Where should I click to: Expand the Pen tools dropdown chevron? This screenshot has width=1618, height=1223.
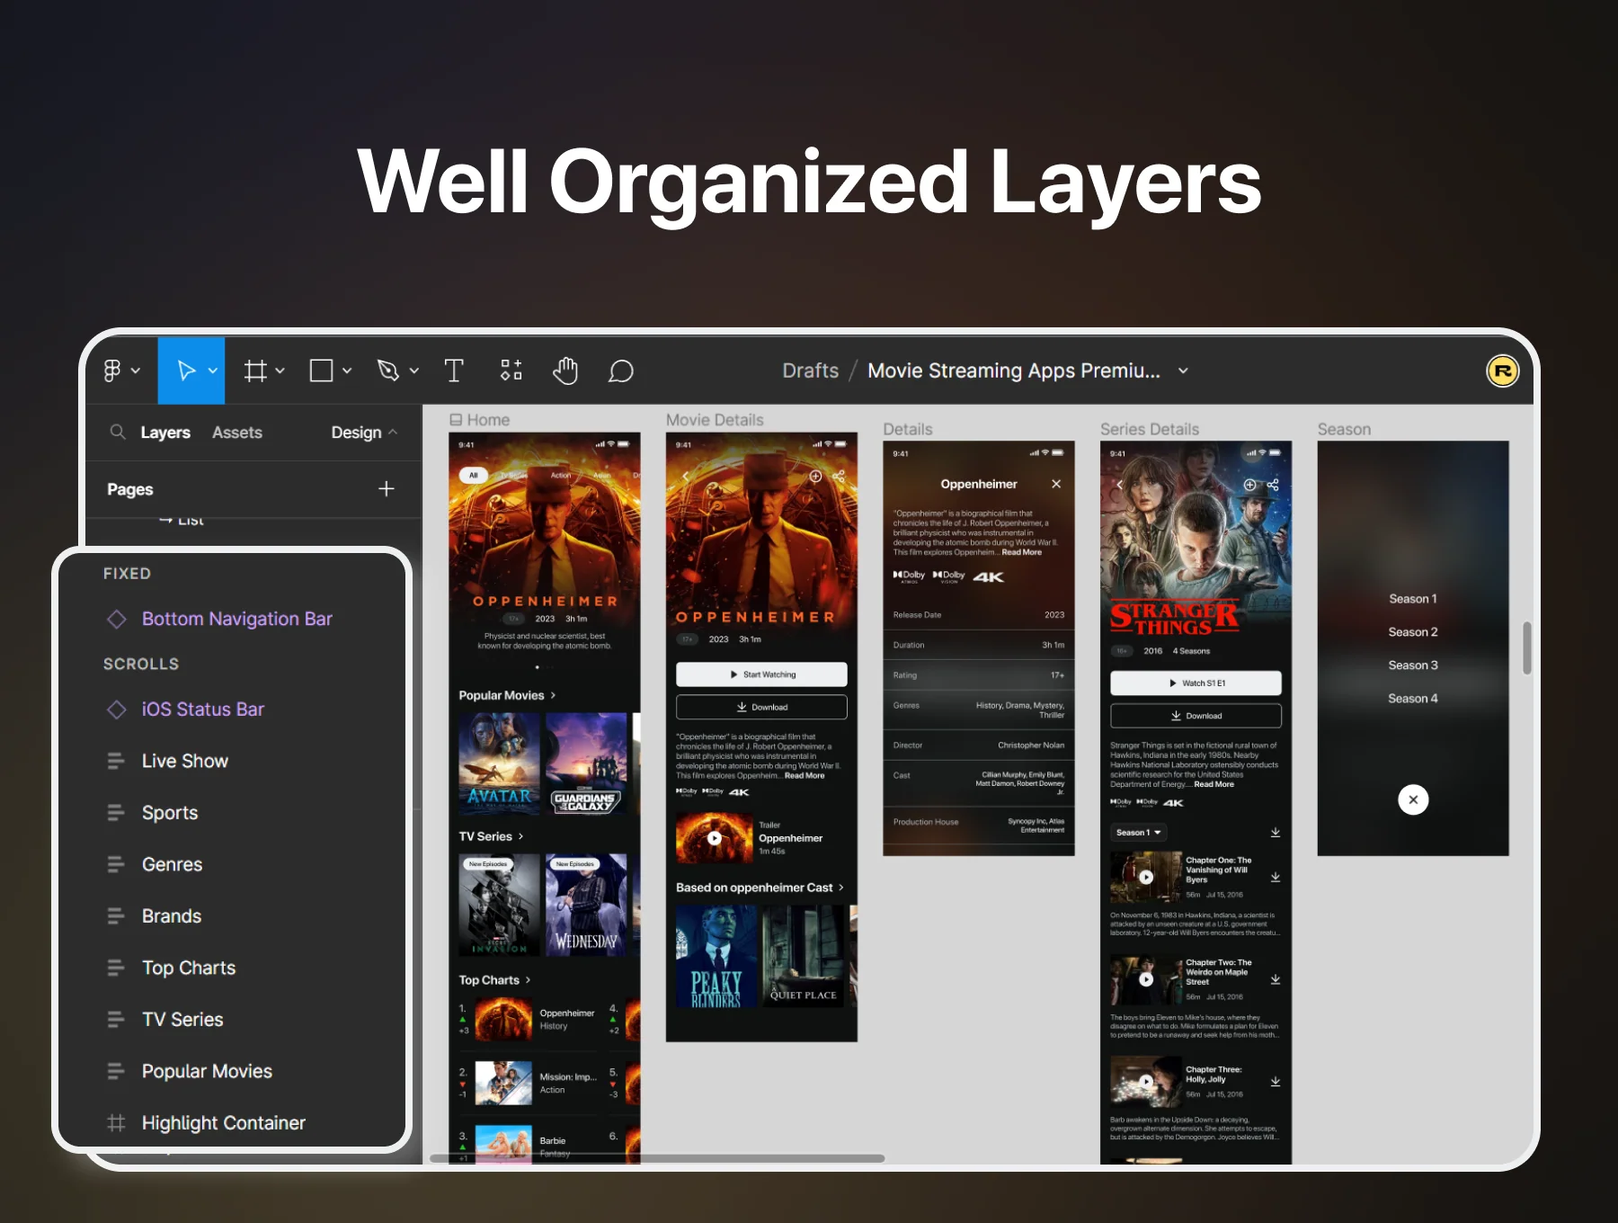414,370
